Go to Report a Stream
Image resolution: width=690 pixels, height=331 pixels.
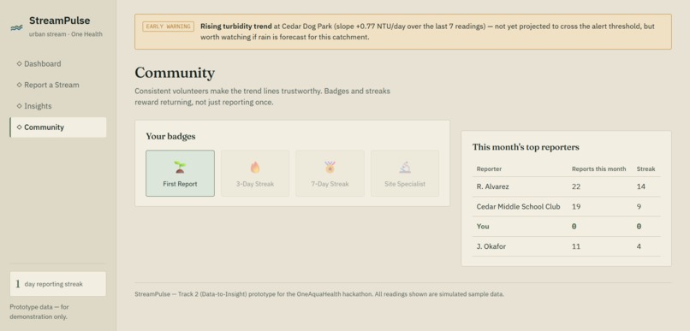click(x=57, y=85)
